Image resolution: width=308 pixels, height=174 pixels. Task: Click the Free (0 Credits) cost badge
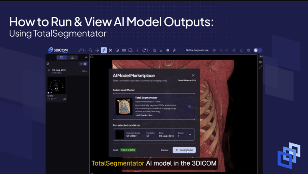pos(128,150)
